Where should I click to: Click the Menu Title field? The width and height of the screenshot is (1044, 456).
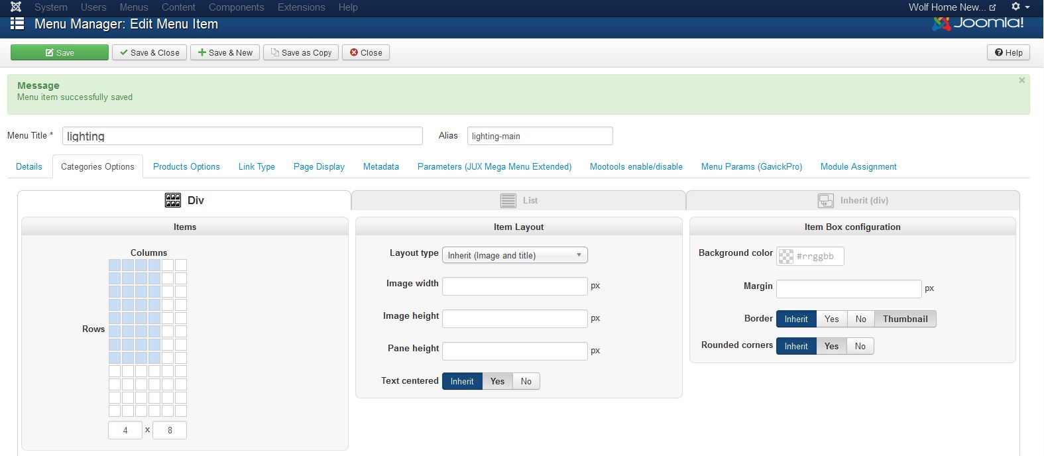click(x=243, y=136)
